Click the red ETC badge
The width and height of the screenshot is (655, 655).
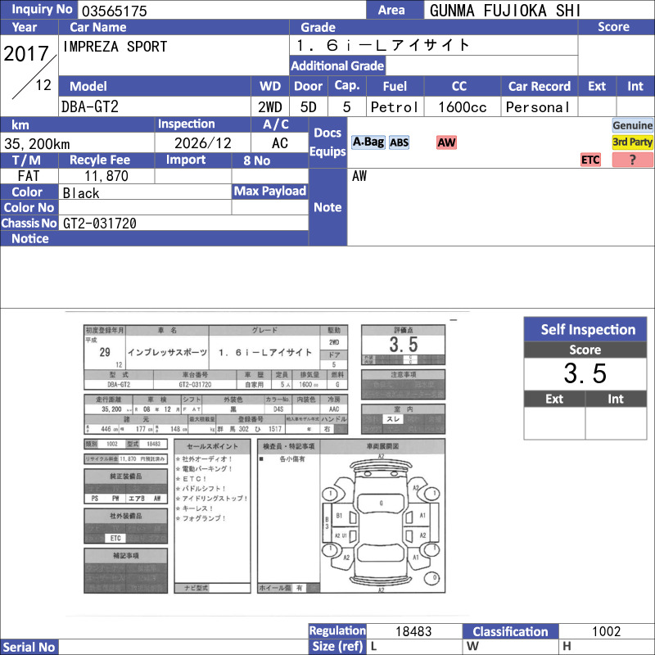pos(590,160)
